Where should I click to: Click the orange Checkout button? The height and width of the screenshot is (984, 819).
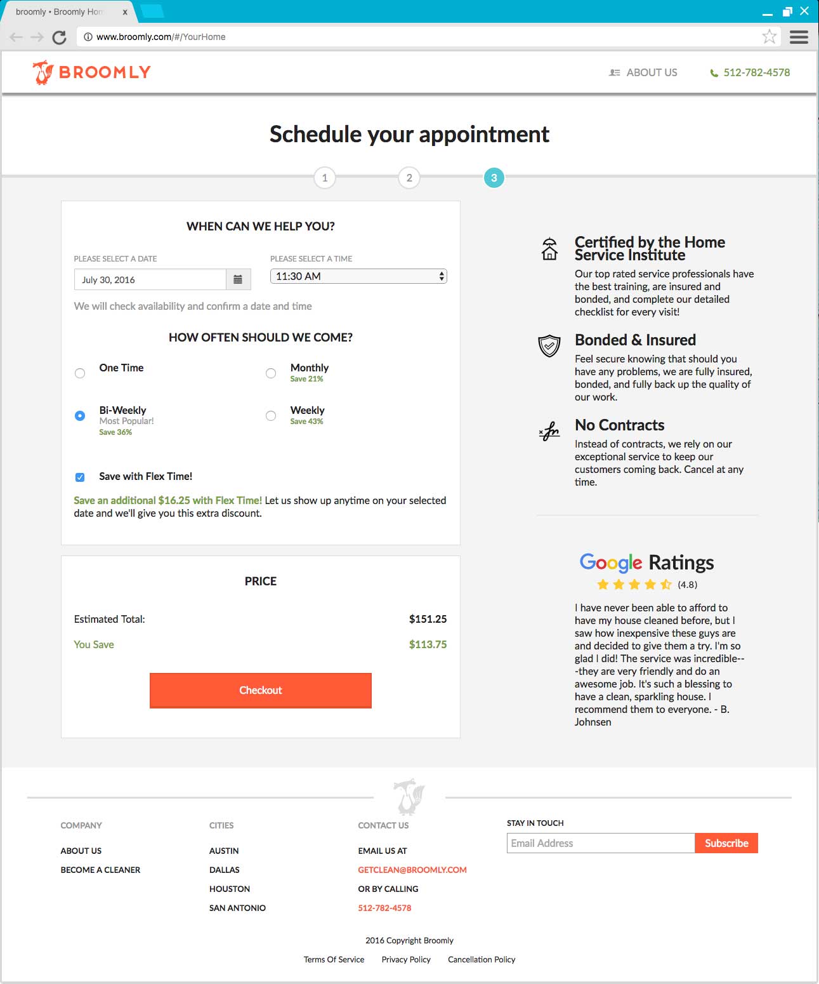click(261, 690)
